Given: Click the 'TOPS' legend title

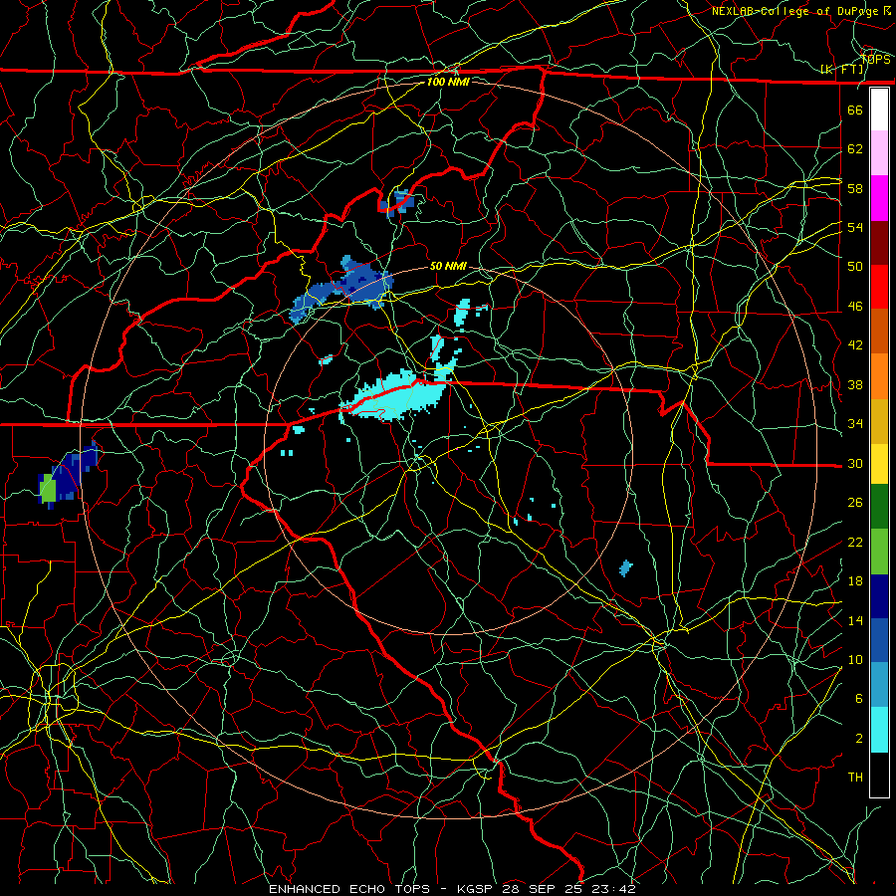Looking at the screenshot, I should (875, 60).
